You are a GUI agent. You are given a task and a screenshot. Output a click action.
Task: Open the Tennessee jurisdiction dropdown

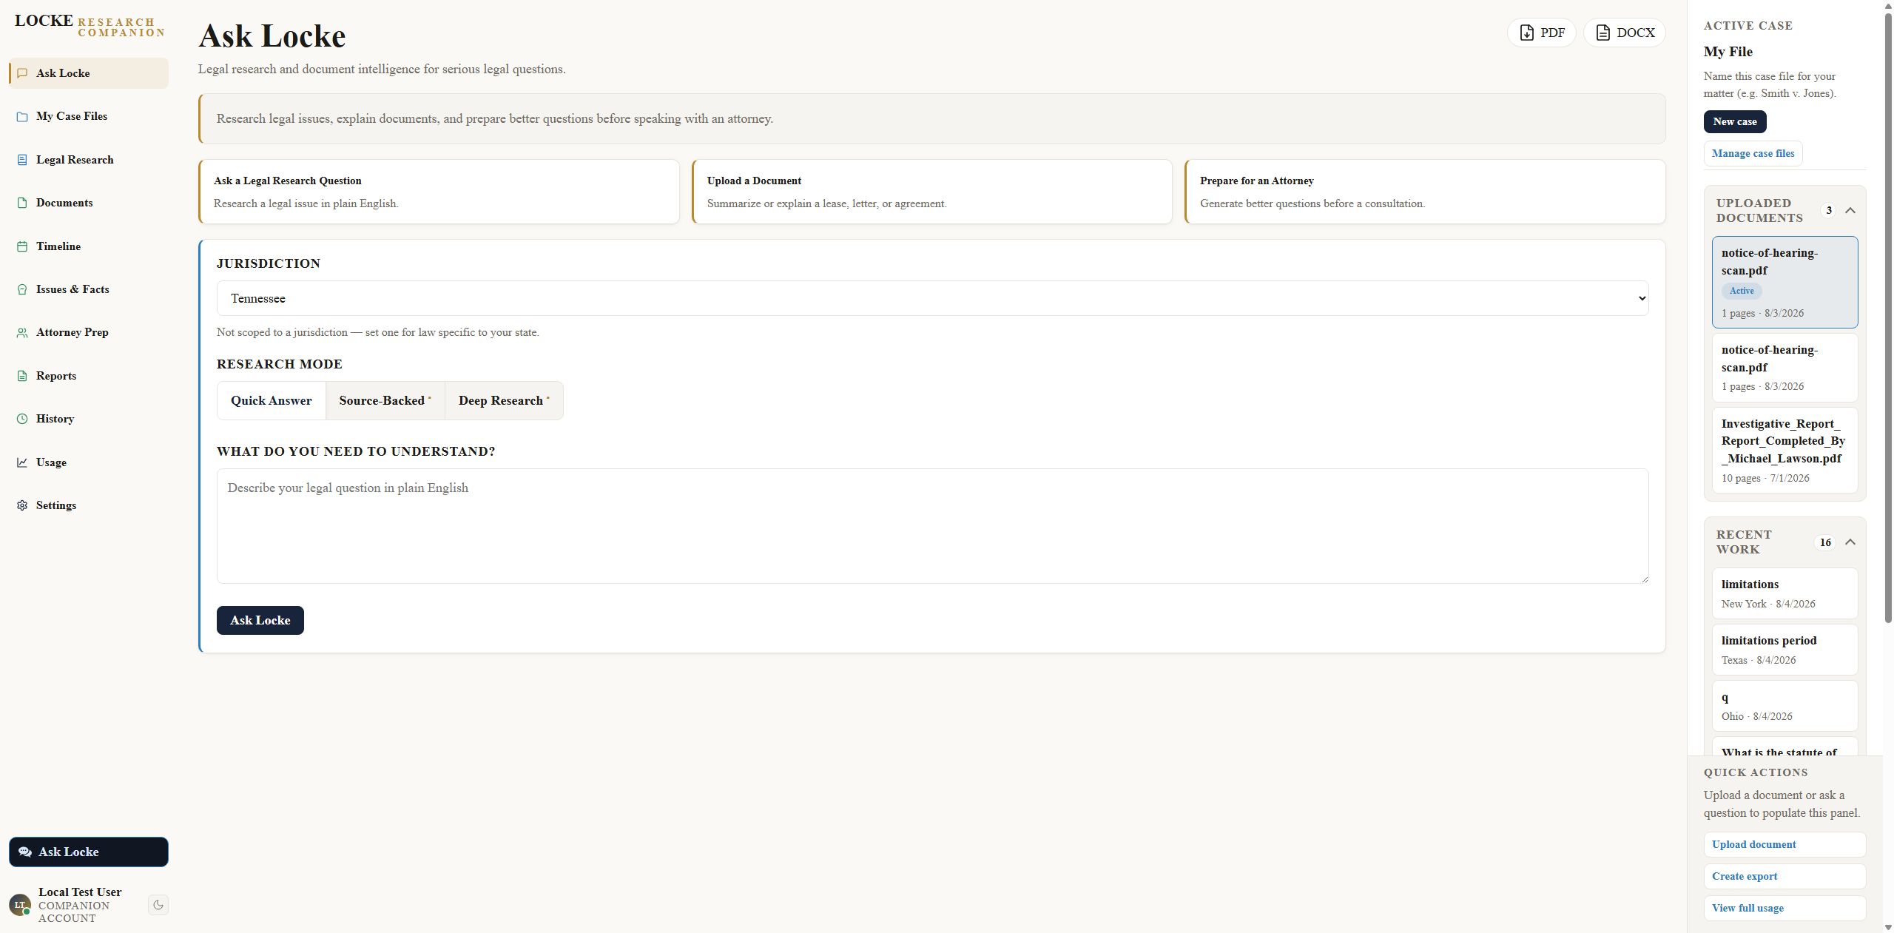(932, 298)
